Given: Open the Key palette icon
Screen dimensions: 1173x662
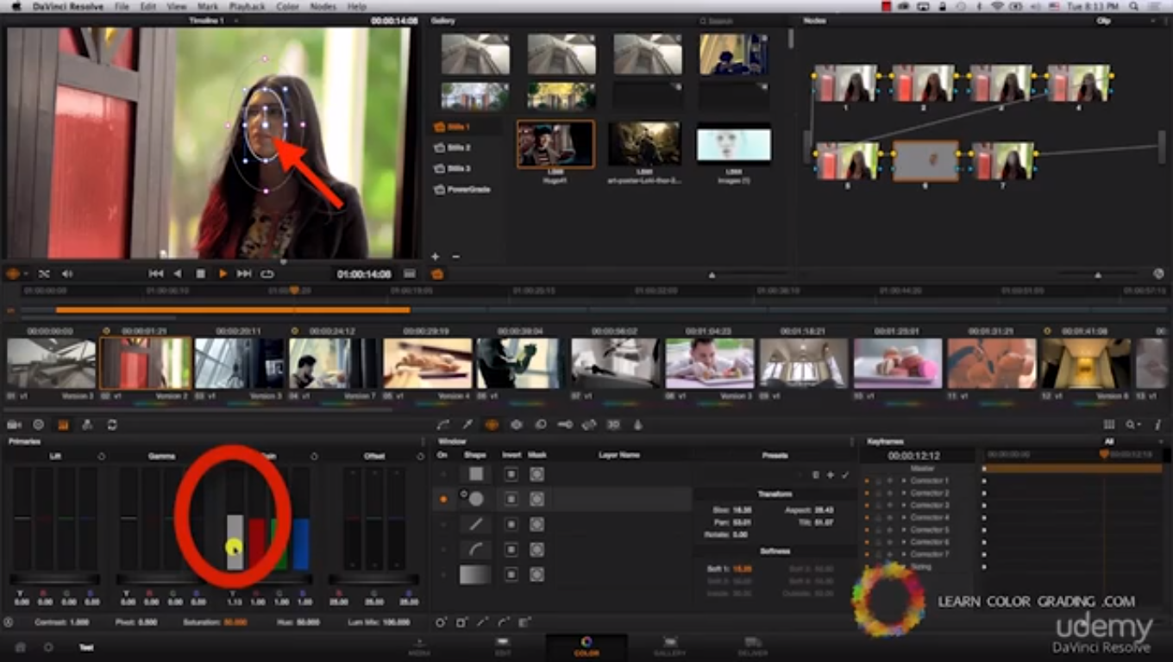Looking at the screenshot, I should 565,425.
